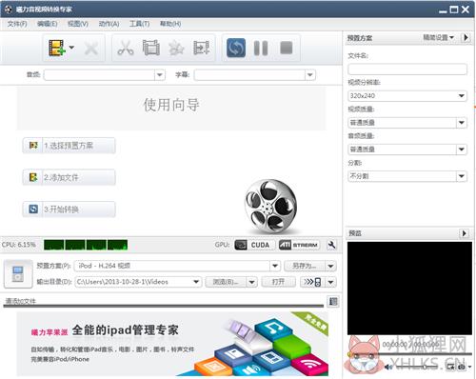Open the 精简设置 settings mode dropdown
This screenshot has height=379, width=476.
[x=438, y=37]
